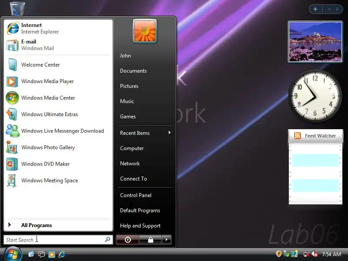The height and width of the screenshot is (261, 348).
Task: Click the slide show gadget photo
Action: (x=315, y=42)
